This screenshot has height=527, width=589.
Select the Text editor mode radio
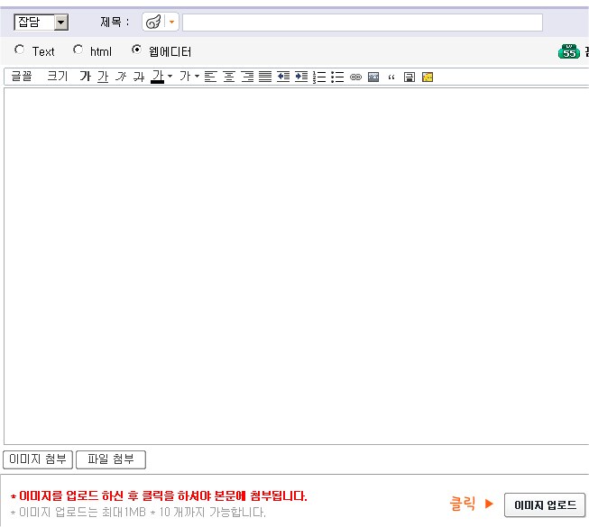pos(20,50)
